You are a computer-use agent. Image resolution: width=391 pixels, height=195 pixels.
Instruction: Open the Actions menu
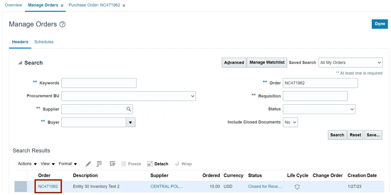click(x=27, y=164)
